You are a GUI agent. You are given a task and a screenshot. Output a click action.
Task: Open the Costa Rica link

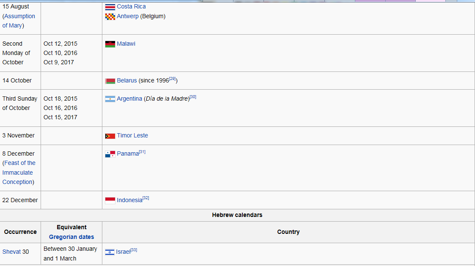131,6
